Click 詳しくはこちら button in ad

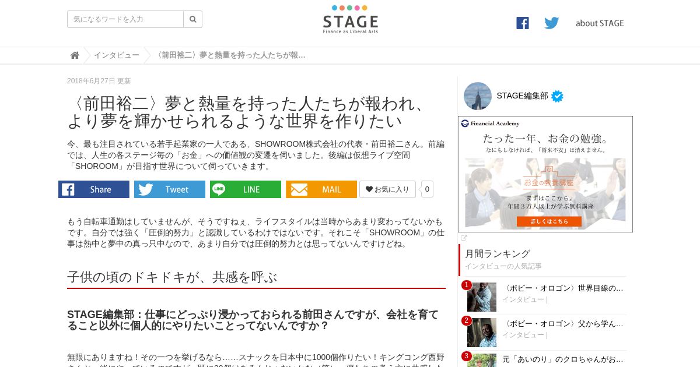pyautogui.click(x=548, y=221)
